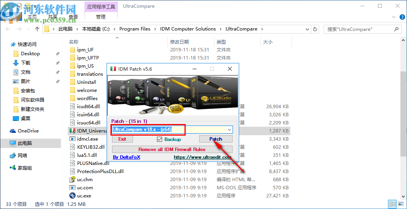Image resolution: width=407 pixels, height=209 pixels.
Task: Open the patch target dropdown arrow
Action: coord(229,129)
